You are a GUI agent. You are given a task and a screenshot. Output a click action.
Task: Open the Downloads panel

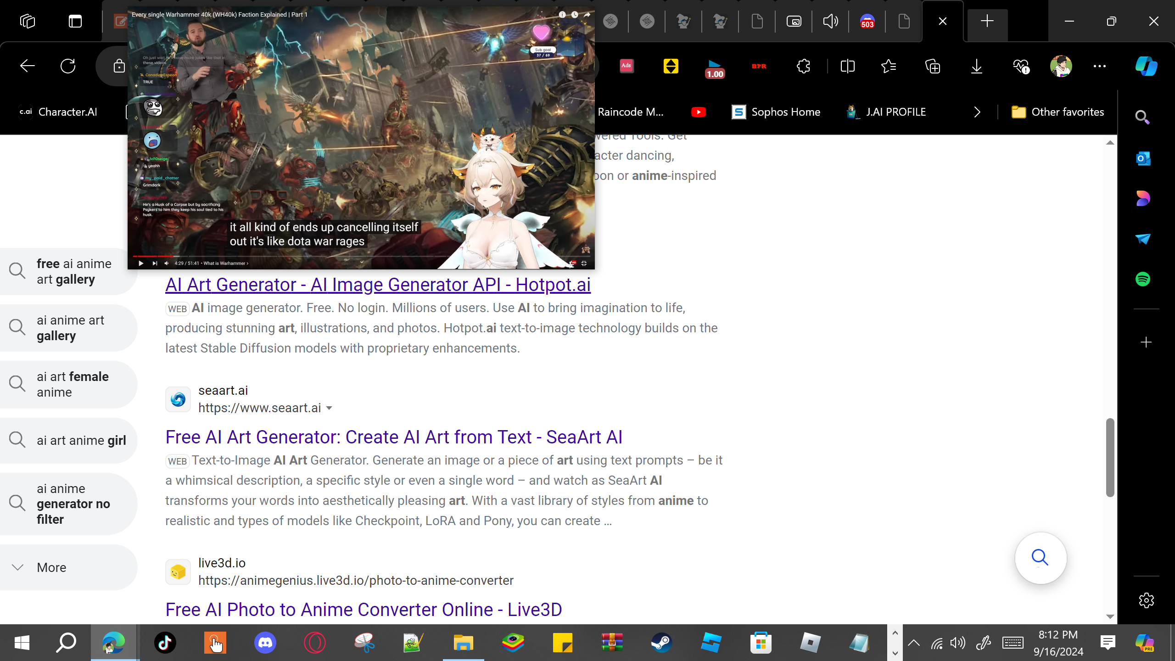click(977, 66)
